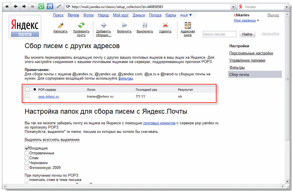
Task: Check the Отправленные folder checkbox
Action: (x=27, y=153)
